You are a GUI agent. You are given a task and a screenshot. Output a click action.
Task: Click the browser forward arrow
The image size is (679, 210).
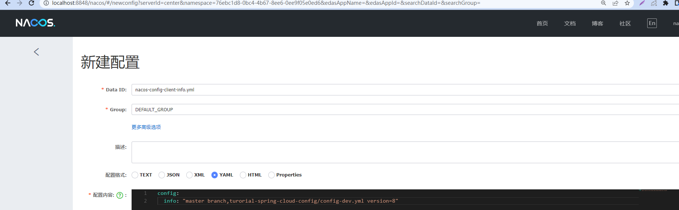20,3
